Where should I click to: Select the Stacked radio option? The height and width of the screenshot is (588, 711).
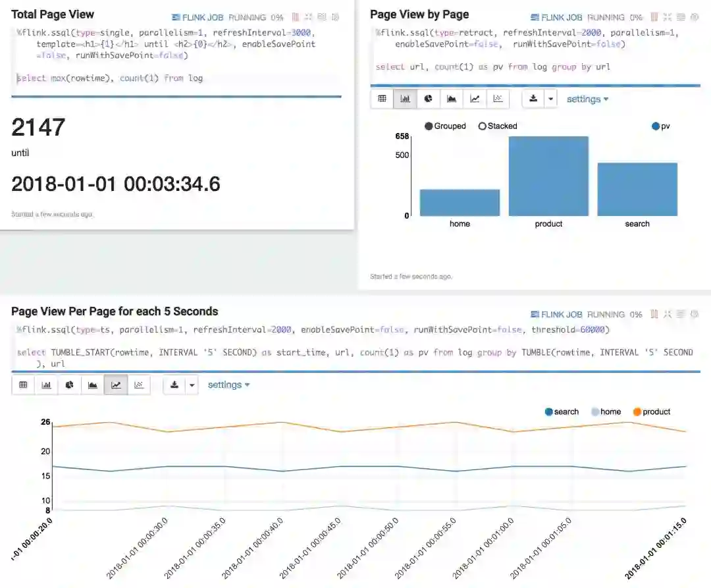(x=498, y=126)
